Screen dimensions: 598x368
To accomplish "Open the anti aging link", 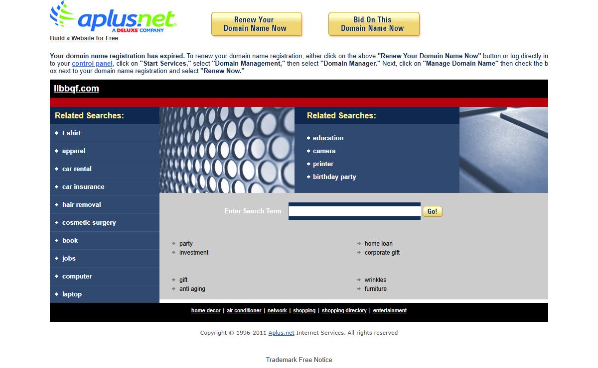I will point(192,289).
